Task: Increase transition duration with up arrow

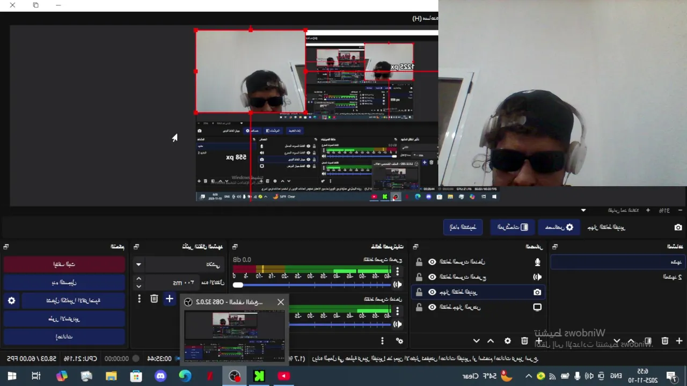Action: [x=138, y=279]
